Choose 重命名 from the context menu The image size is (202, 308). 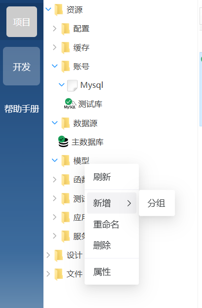click(112, 224)
